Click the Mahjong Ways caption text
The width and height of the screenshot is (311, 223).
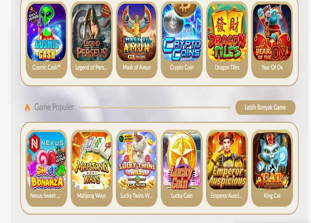click(x=92, y=196)
